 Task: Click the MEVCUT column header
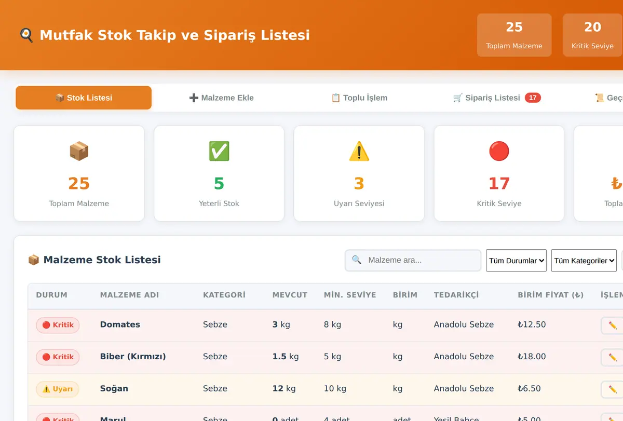coord(290,295)
